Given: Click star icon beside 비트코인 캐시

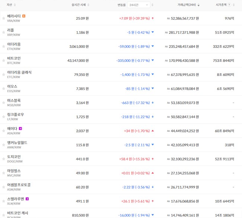Looking at the screenshot, I should pyautogui.click(x=3, y=215).
